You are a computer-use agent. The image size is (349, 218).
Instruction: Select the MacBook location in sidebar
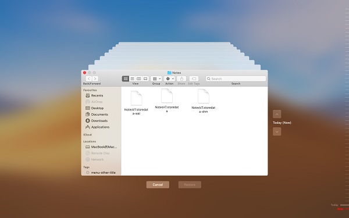(101, 147)
